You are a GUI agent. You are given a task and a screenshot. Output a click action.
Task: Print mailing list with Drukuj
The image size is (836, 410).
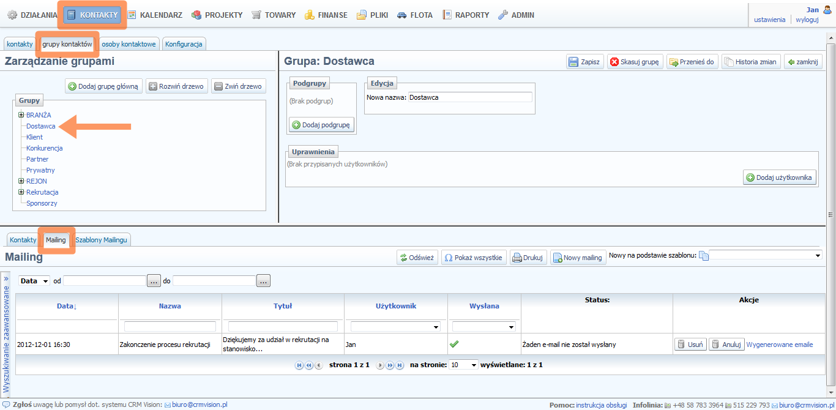tap(527, 258)
